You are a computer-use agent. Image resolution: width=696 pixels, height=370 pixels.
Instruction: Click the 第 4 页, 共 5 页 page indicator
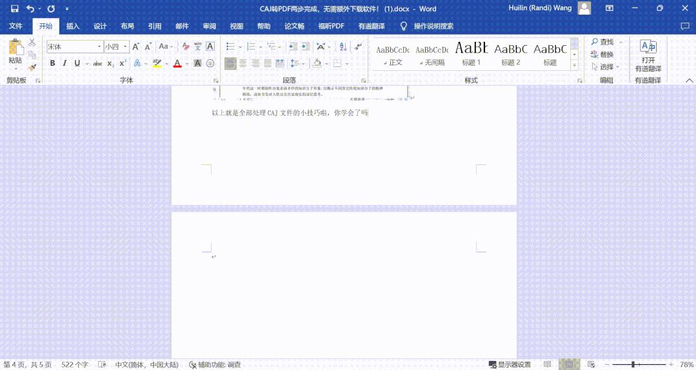click(28, 365)
